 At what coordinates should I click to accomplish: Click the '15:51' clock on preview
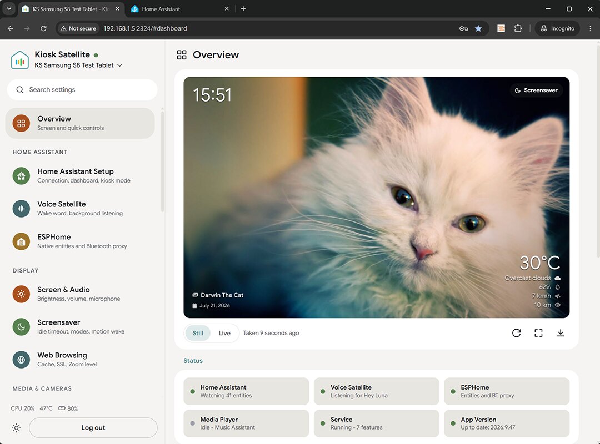[212, 95]
